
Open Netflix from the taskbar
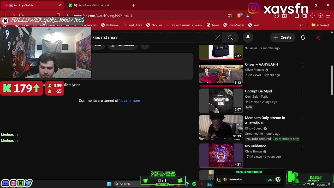pyautogui.click(x=202, y=184)
